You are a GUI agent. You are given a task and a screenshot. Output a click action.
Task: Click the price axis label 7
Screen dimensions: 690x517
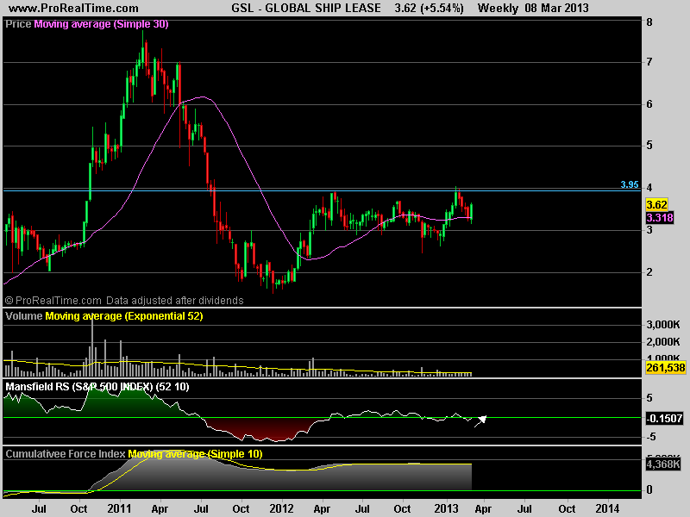pyautogui.click(x=649, y=62)
